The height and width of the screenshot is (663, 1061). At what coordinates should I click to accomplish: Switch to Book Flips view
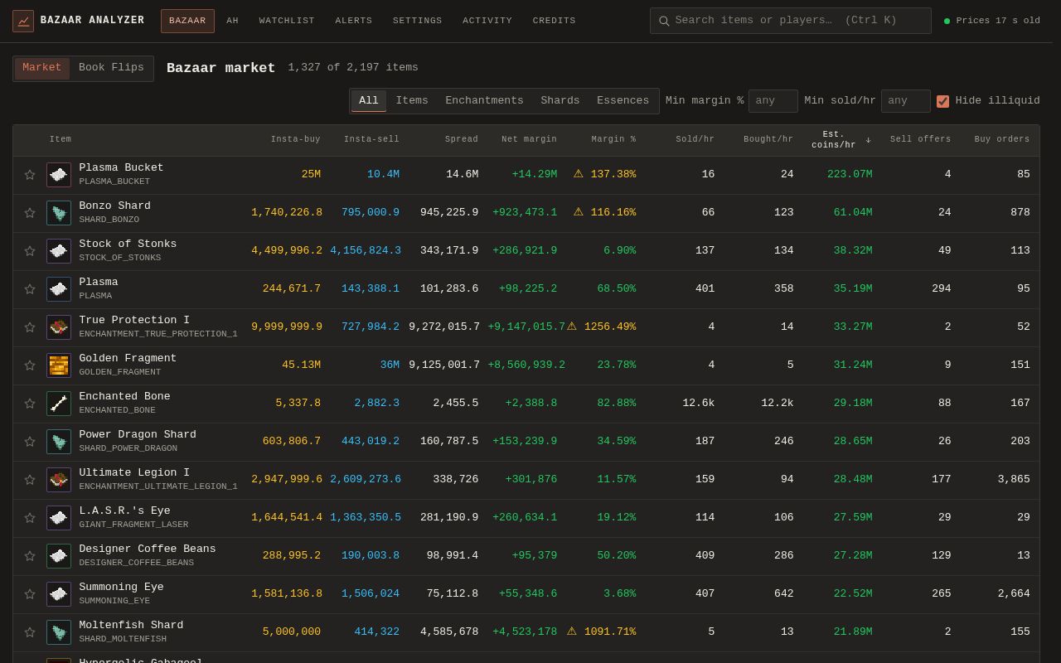point(111,68)
